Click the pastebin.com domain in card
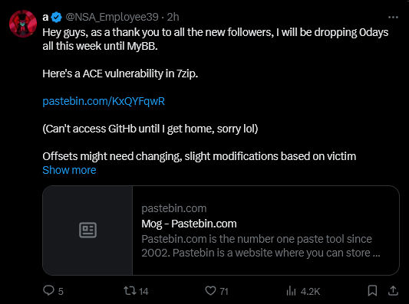The image size is (409, 304). coord(174,208)
